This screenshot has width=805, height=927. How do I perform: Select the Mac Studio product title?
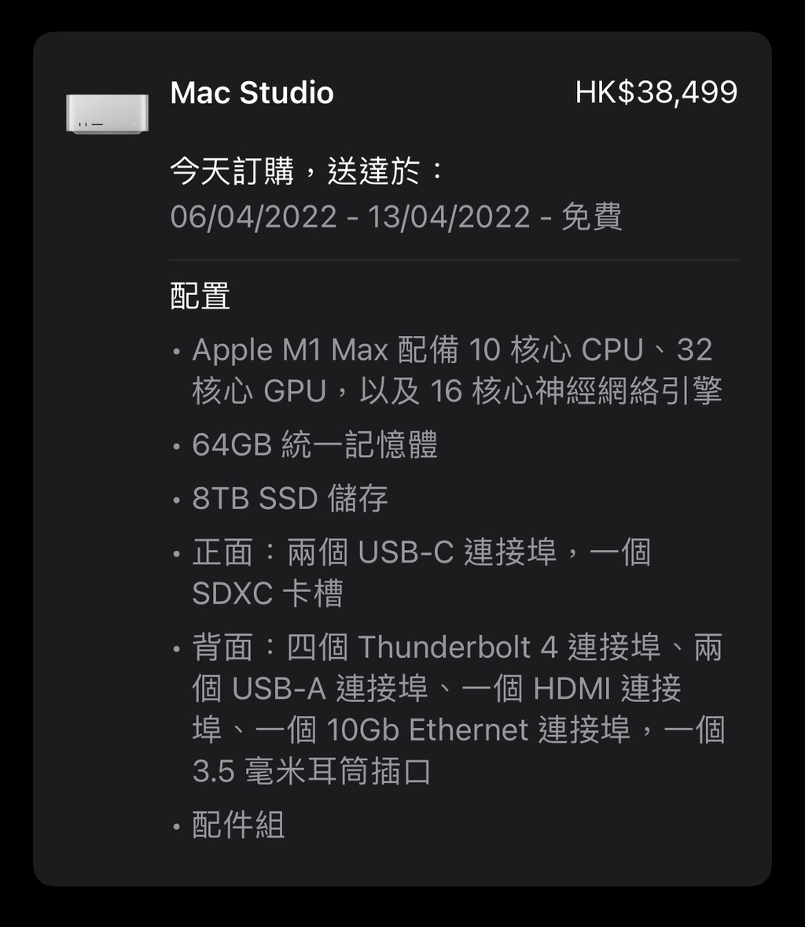pos(252,93)
